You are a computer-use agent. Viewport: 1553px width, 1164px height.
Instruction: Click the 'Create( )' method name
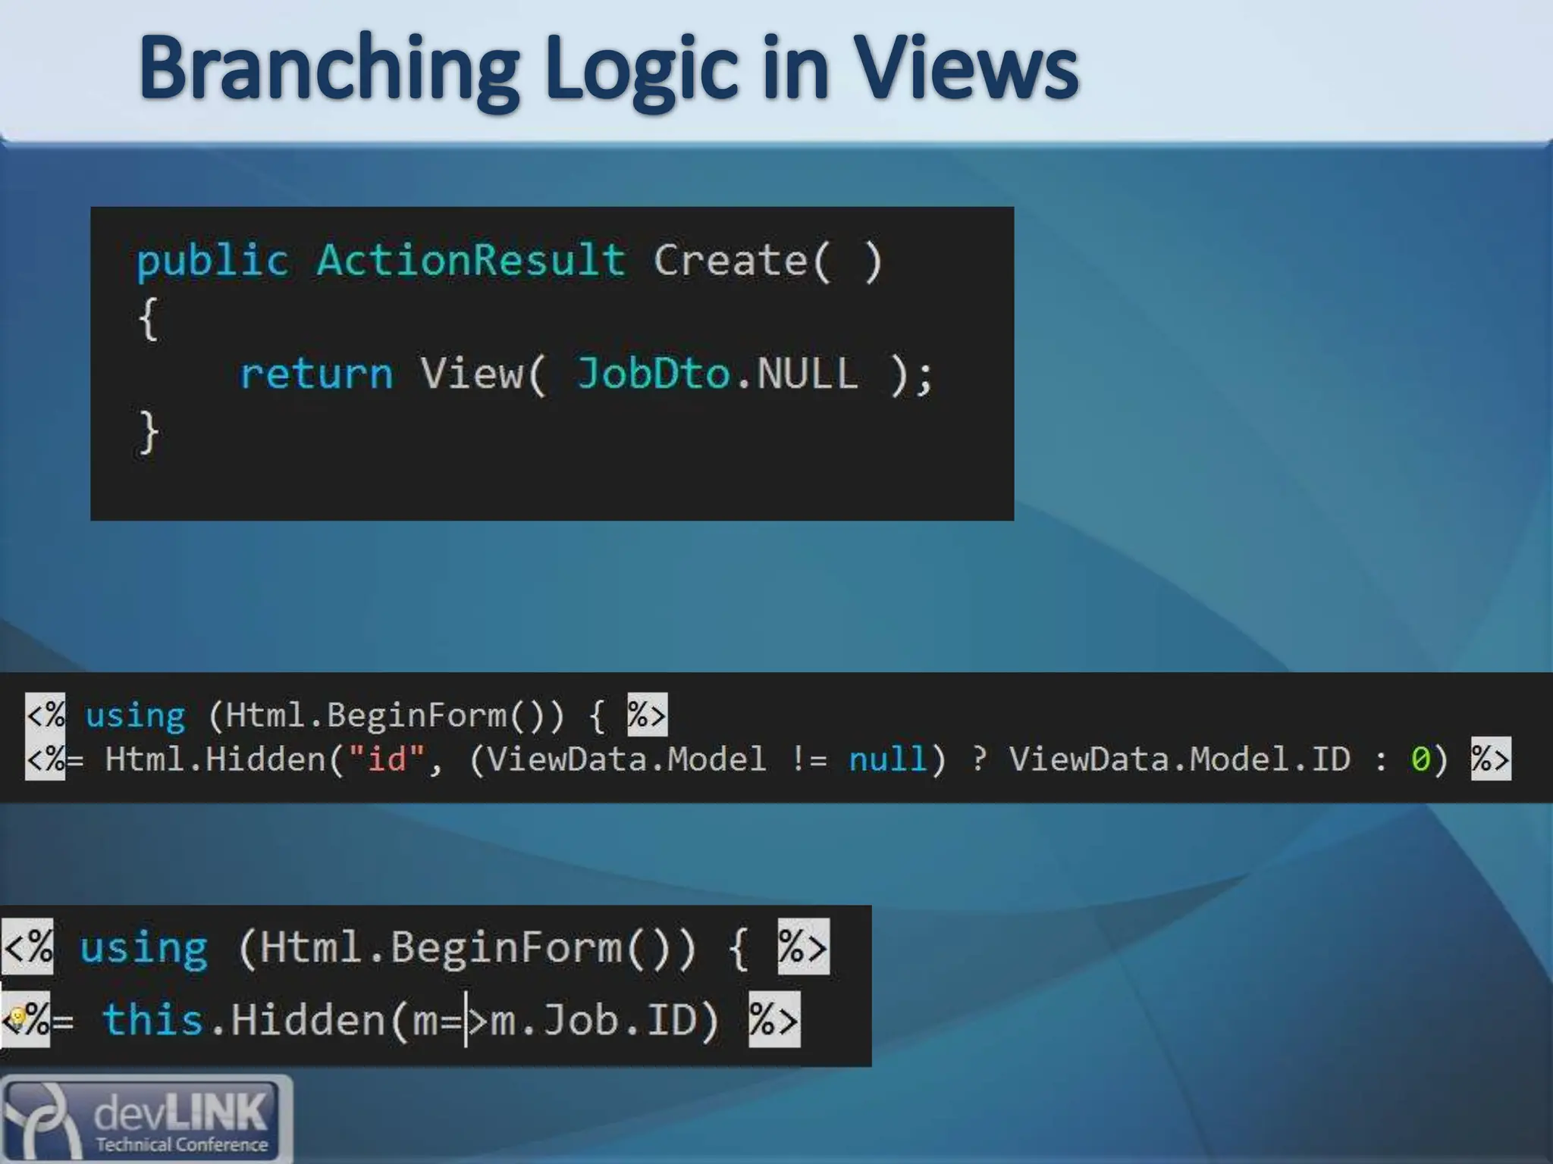pyautogui.click(x=768, y=261)
